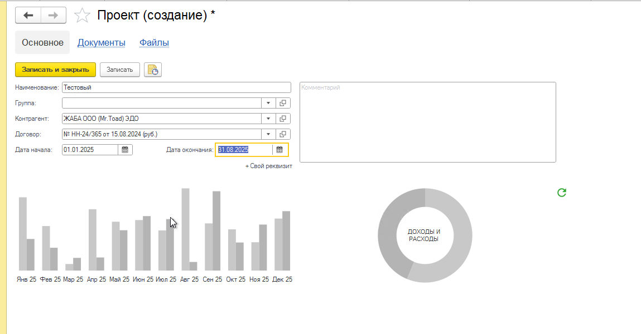Click inside the Комментарий field

click(427, 121)
